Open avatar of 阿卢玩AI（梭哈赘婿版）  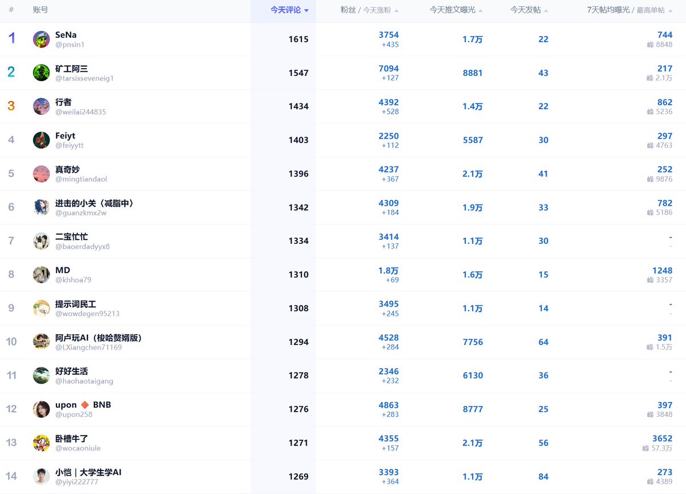[x=41, y=342]
